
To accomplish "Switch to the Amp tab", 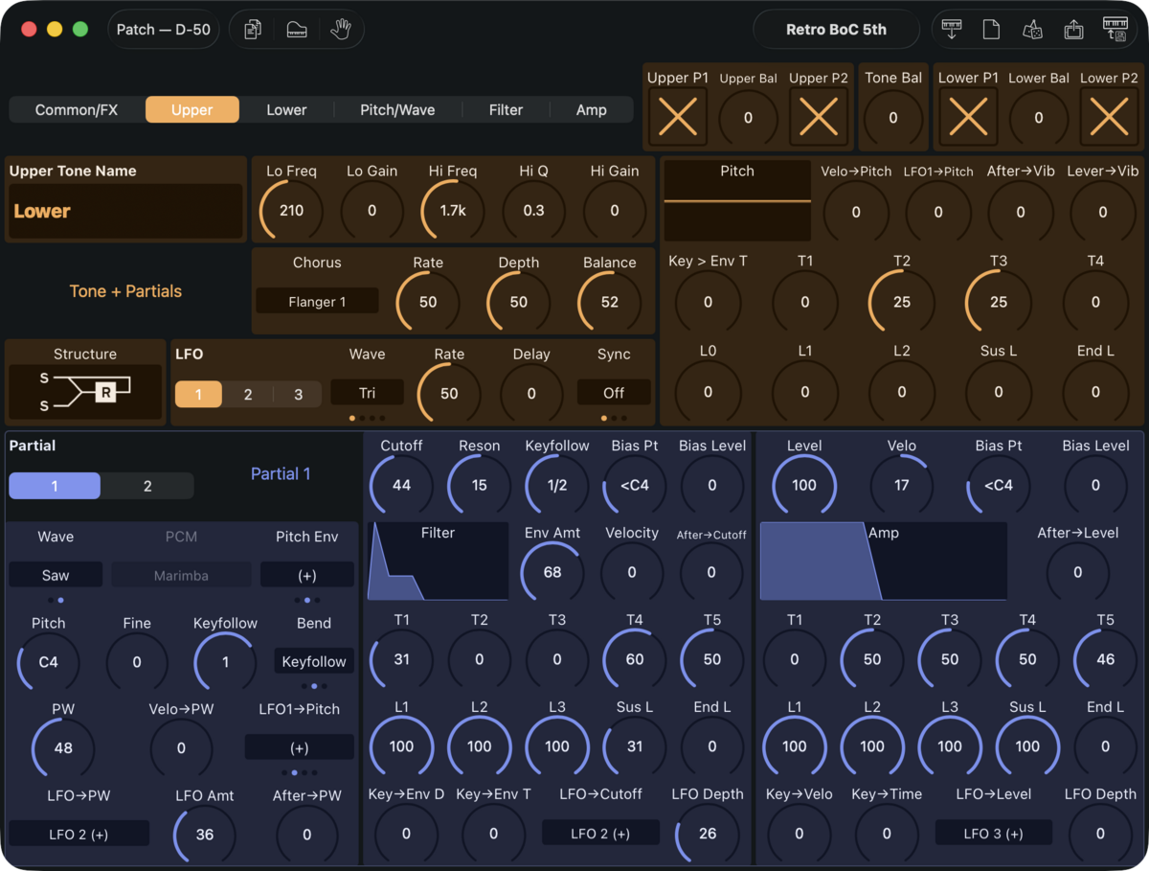I will (591, 109).
